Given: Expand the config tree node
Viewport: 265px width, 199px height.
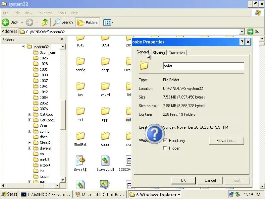Looking at the screenshot, I should (29, 131).
